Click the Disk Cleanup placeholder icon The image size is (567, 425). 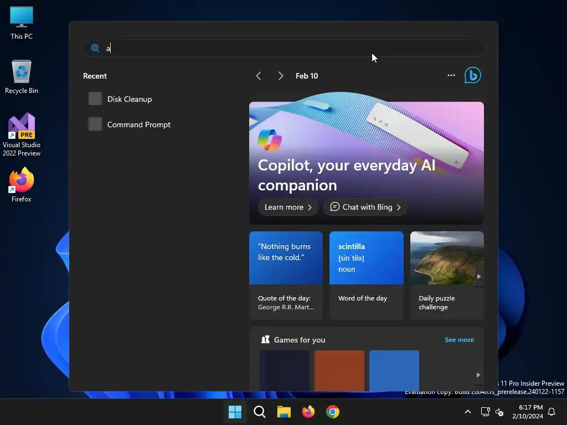click(95, 99)
